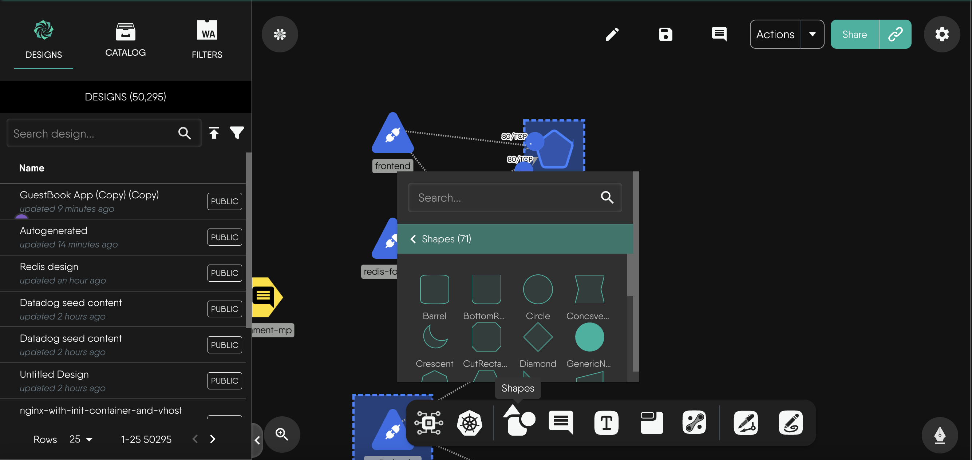Switch to the Catalog tab

(125, 39)
